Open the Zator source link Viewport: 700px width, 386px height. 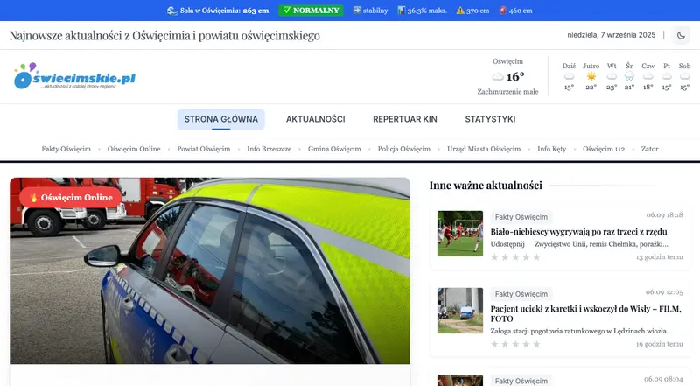[649, 149]
